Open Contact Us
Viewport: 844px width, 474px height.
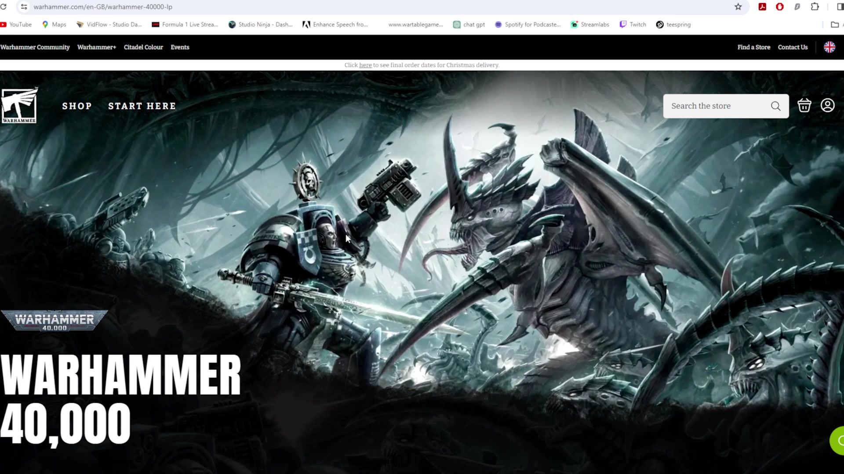793,47
